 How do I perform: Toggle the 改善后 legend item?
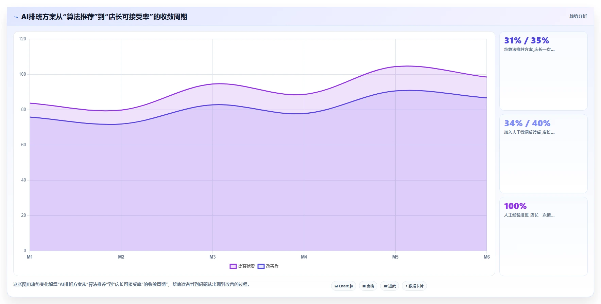[268, 266]
